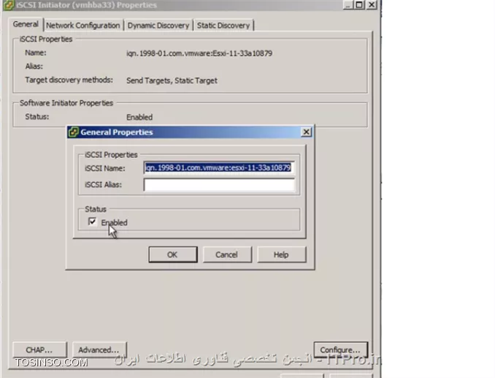Click the 'Target discovery methods:' label
This screenshot has width=495, height=378.
pos(69,80)
